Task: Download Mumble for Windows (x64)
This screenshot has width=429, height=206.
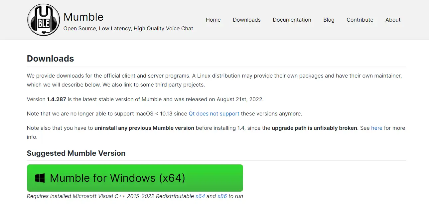Action: pyautogui.click(x=135, y=178)
